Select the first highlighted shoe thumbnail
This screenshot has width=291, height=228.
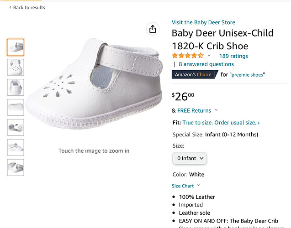16,47
